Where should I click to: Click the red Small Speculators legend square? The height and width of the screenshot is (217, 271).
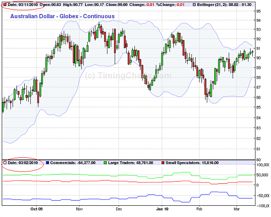(163, 163)
